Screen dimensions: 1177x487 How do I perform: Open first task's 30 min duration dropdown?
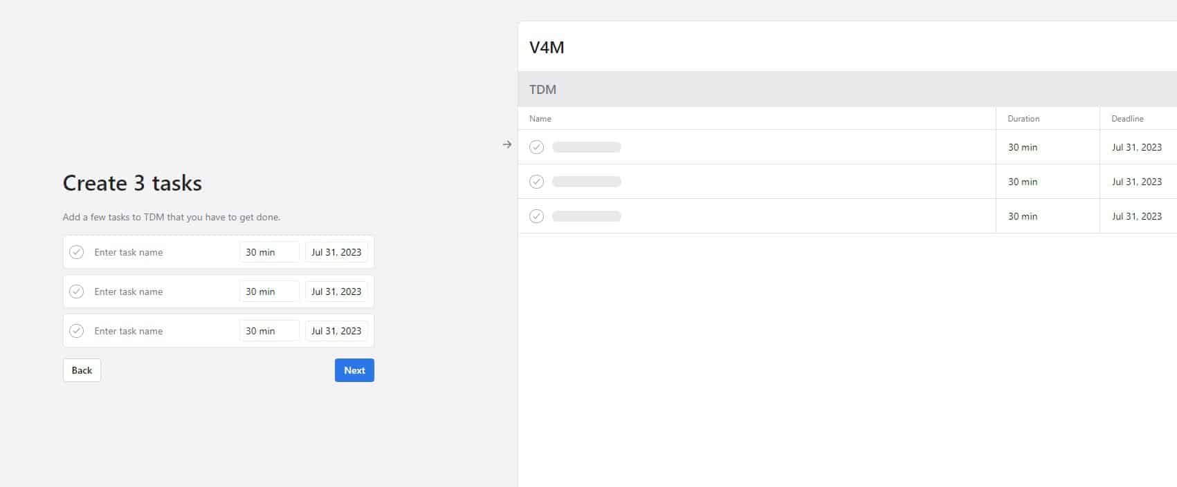click(269, 252)
